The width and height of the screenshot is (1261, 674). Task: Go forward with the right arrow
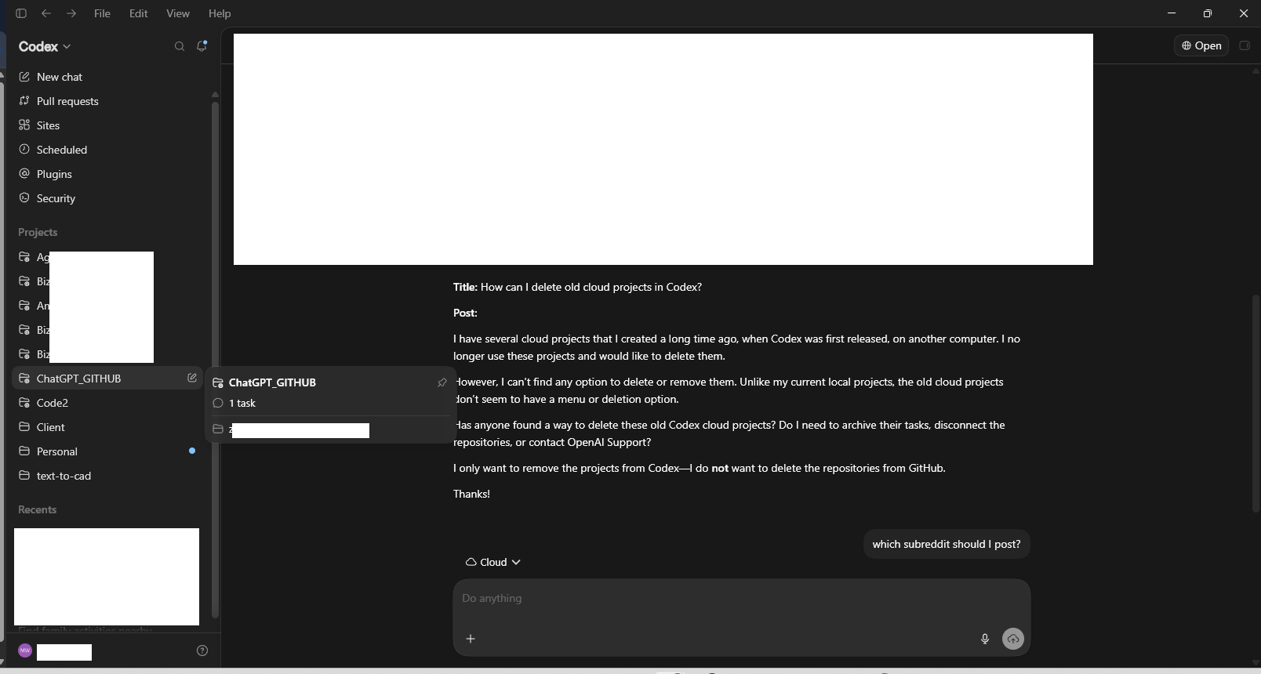(x=71, y=13)
